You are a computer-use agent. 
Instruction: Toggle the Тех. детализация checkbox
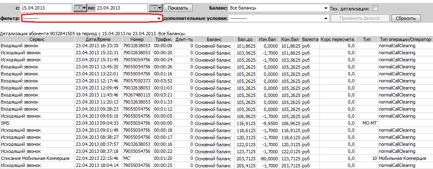[375, 8]
